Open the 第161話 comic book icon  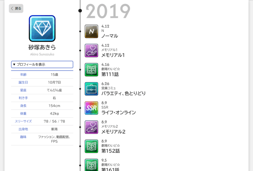(91, 165)
